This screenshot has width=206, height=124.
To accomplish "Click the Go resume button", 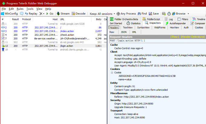I will pyautogui.click(x=50, y=14).
